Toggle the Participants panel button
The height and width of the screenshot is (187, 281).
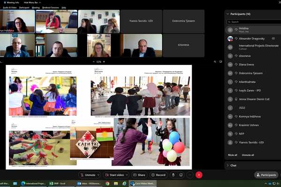(x=266, y=175)
